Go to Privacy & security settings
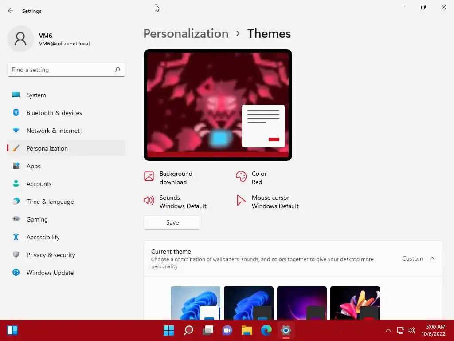This screenshot has height=341, width=454. click(x=67, y=255)
